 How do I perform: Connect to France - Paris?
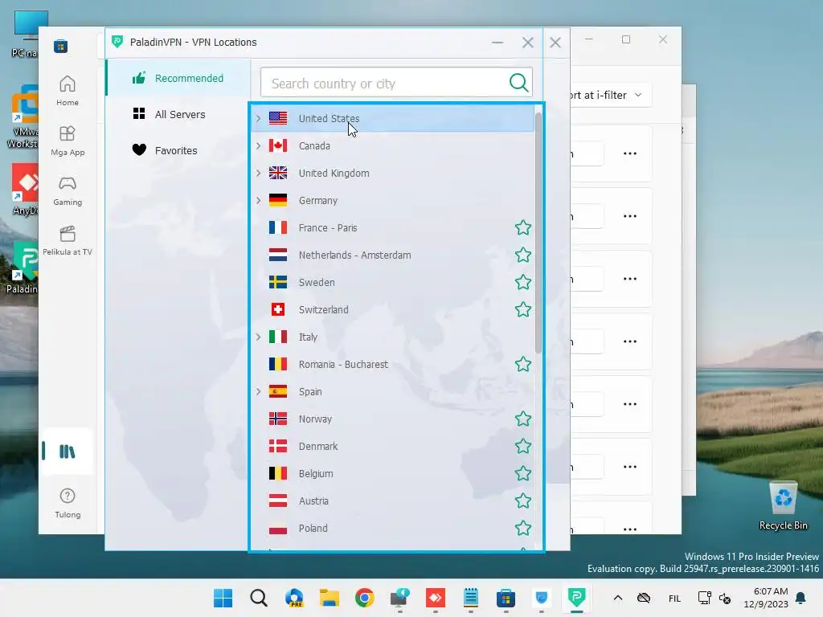pyautogui.click(x=392, y=227)
